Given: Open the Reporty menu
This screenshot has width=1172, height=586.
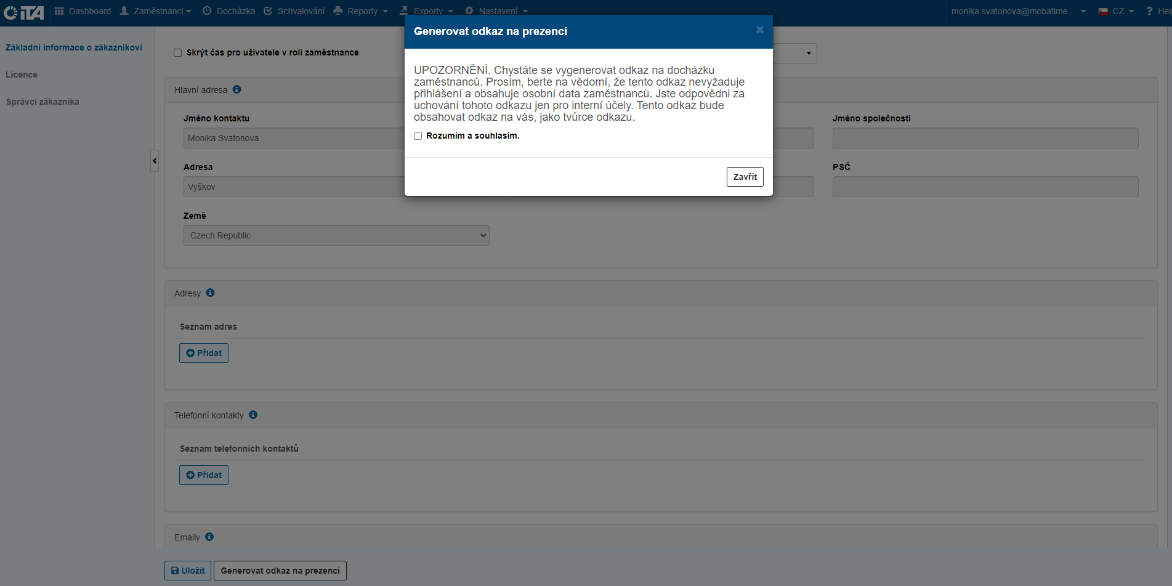Looking at the screenshot, I should [x=361, y=11].
